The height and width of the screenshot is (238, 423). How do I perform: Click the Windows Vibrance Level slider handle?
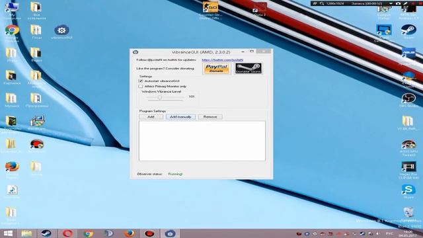[160, 97]
